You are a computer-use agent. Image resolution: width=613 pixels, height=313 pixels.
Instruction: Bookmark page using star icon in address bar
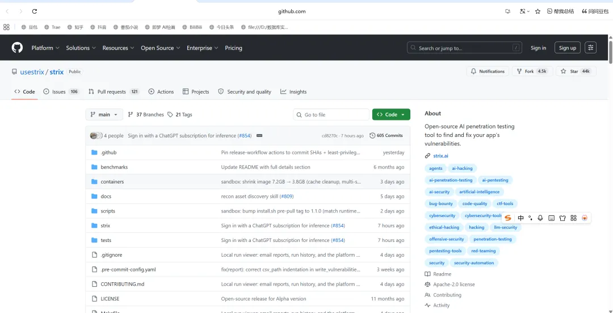tap(538, 11)
